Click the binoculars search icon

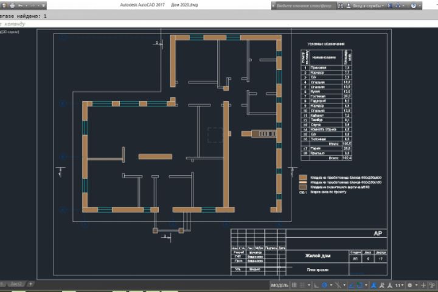click(x=340, y=5)
